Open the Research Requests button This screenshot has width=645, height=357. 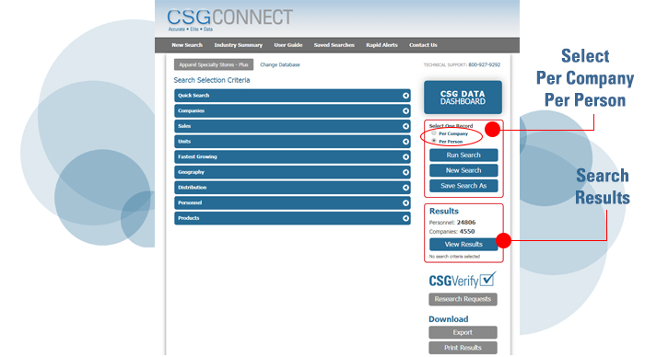point(463,299)
